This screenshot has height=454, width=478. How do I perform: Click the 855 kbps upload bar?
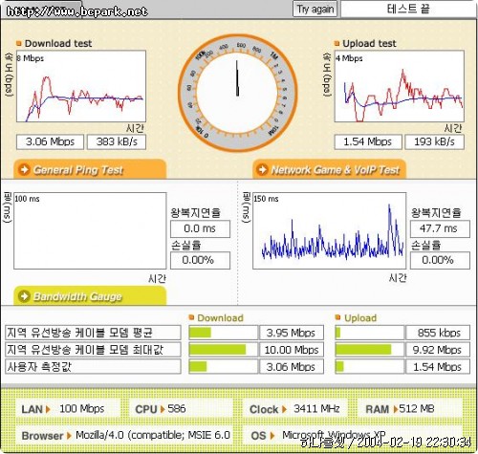pyautogui.click(x=369, y=333)
